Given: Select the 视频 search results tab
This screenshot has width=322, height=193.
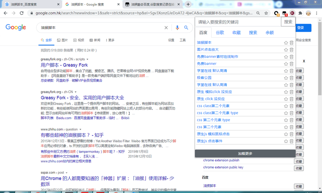Looking at the screenshot, I should 79,40.
